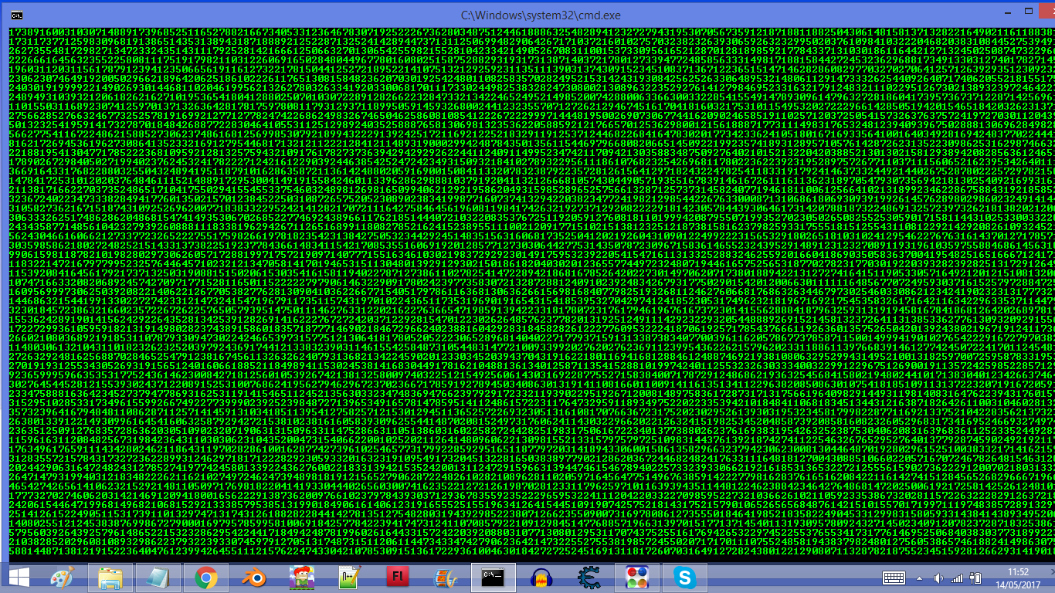Open the touch keyboard from the tray
Screen dimensions: 1055x593
pyautogui.click(x=894, y=578)
